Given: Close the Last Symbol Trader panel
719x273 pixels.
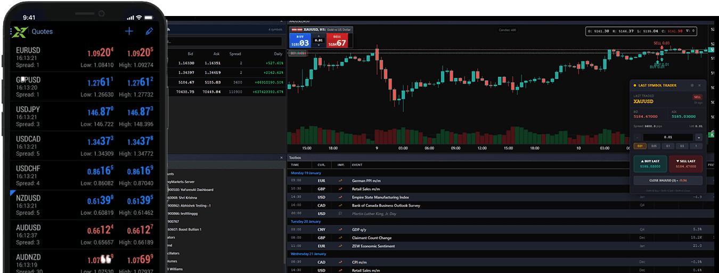Looking at the screenshot, I should tap(699, 85).
